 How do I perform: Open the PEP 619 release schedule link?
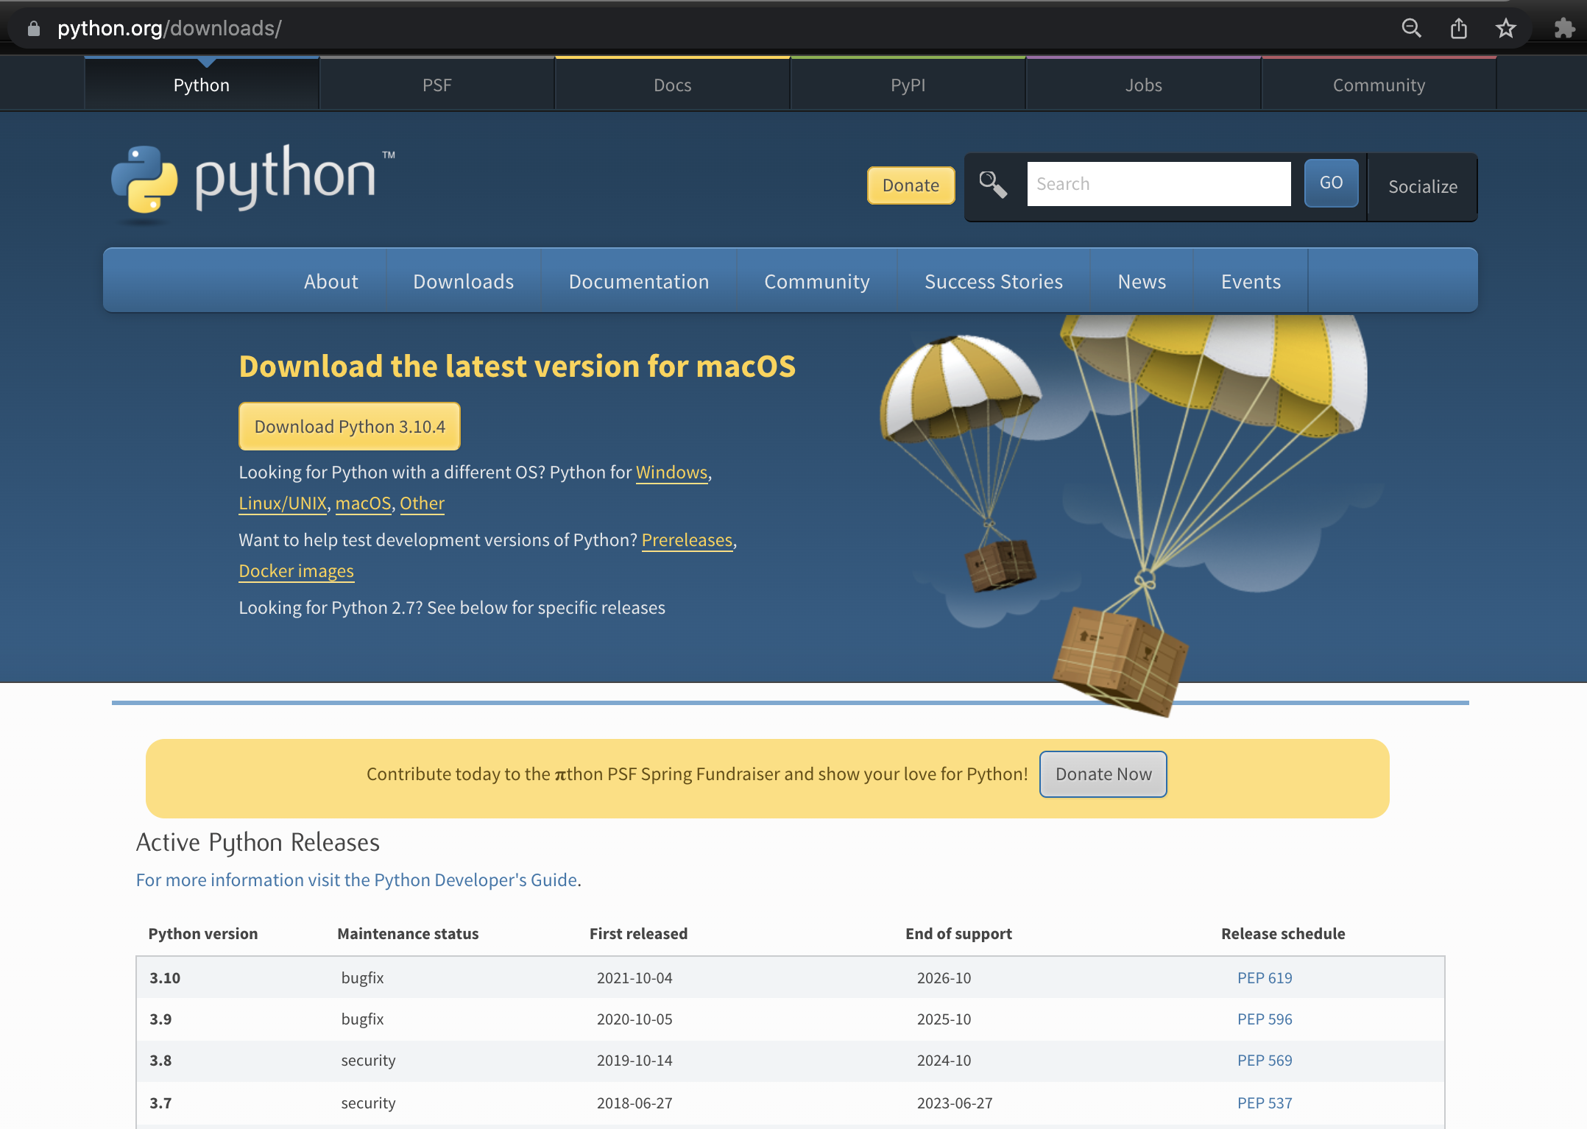click(1264, 978)
